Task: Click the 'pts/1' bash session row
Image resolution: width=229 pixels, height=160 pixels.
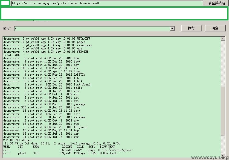Action: click(x=60, y=153)
